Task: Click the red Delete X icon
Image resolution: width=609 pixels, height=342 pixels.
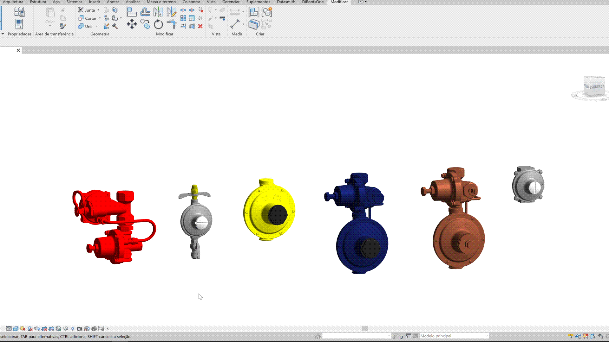Action: tap(200, 26)
